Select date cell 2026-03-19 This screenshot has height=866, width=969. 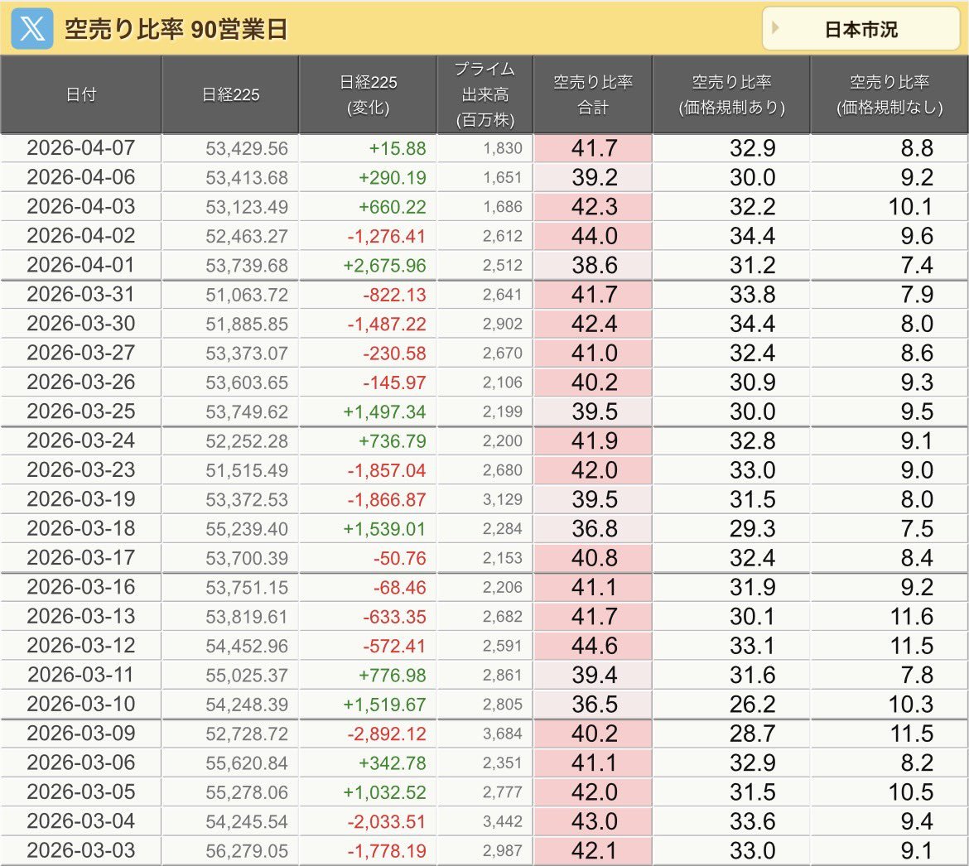pyautogui.click(x=81, y=499)
